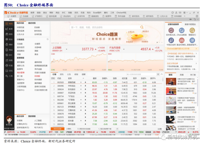
Task: Open the 指数 section in the left sidebar
Action: (9, 60)
